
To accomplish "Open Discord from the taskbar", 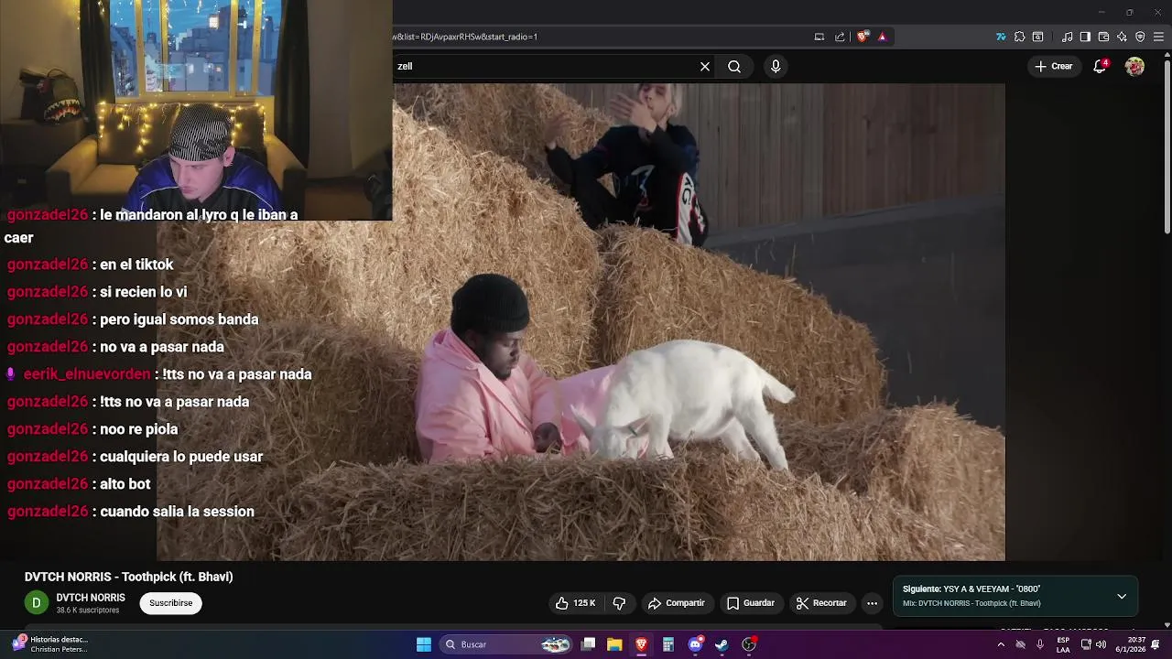I will (x=695, y=644).
